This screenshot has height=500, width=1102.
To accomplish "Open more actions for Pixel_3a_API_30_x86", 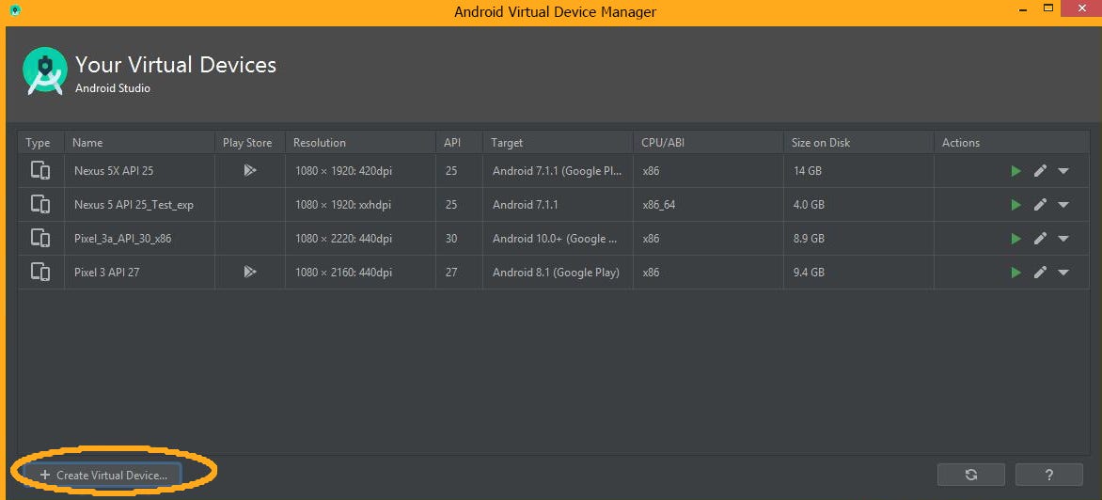I will pos(1063,239).
